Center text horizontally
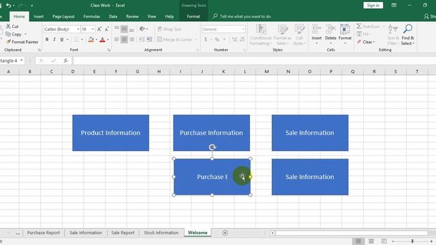The width and height of the screenshot is (436, 245). pyautogui.click(x=124, y=39)
